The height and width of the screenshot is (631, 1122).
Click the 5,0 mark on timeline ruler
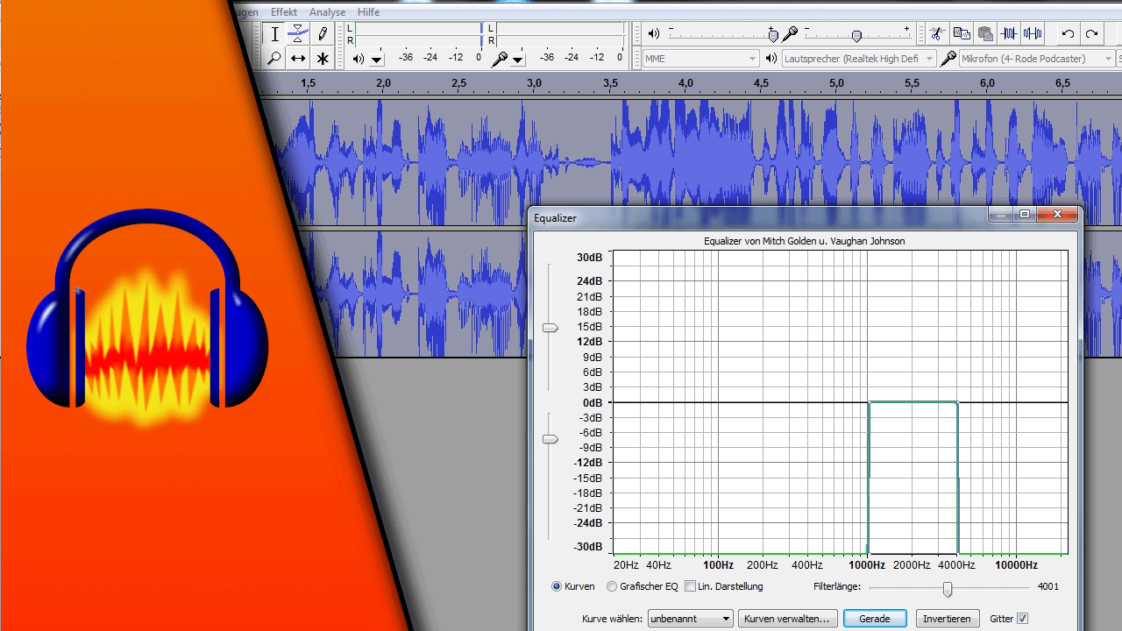pos(837,82)
